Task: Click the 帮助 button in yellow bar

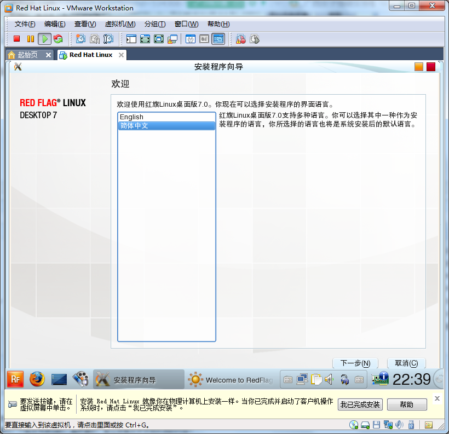Action: [407, 404]
